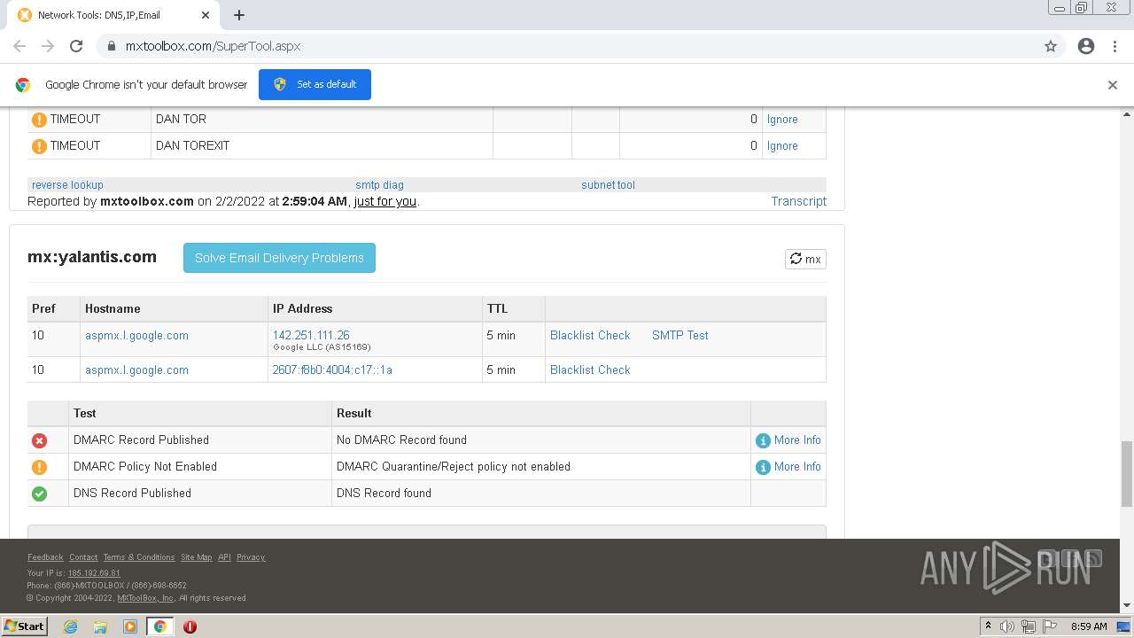1134x638 pixels.
Task: View the Transcript link
Action: [798, 201]
